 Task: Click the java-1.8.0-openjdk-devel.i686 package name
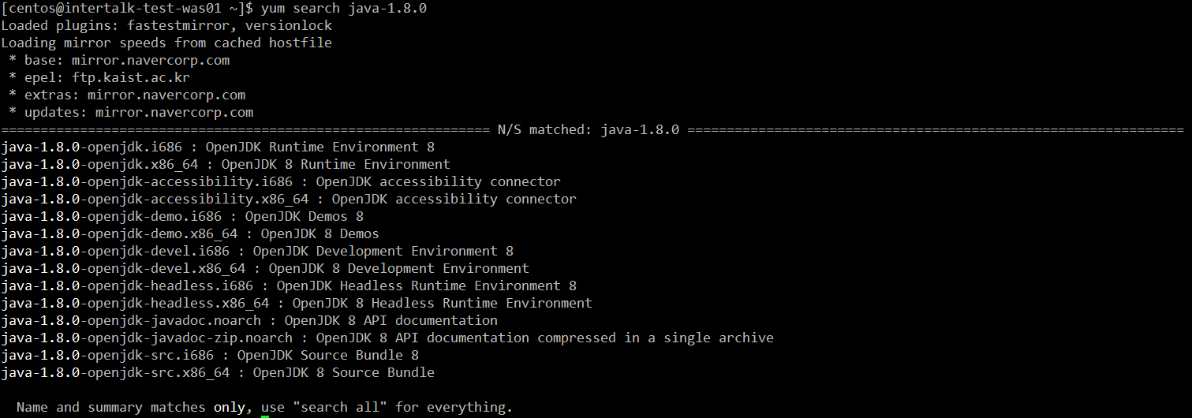pos(115,252)
